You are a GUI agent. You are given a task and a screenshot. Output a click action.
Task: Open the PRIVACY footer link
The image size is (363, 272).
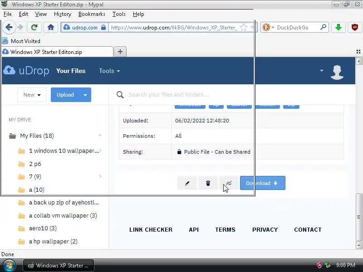point(265,230)
